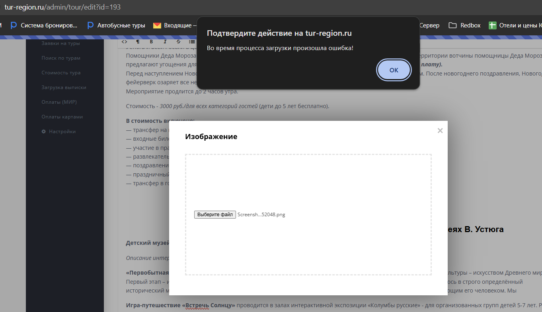Click OK in the error alert
542x312 pixels.
point(394,70)
